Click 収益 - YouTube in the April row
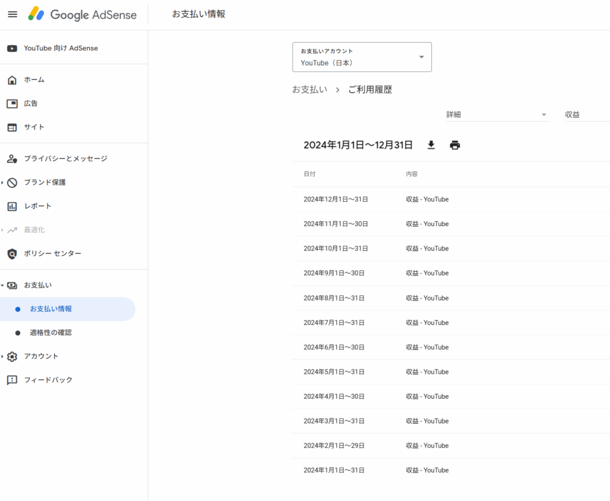The width and height of the screenshot is (610, 501). click(427, 396)
